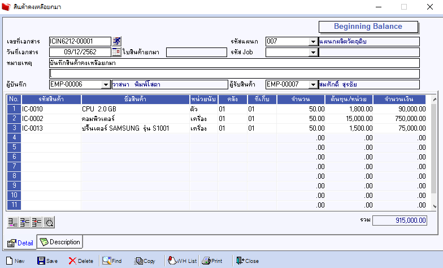
Task: Expand the department code 007 dropdown
Action: coord(313,42)
